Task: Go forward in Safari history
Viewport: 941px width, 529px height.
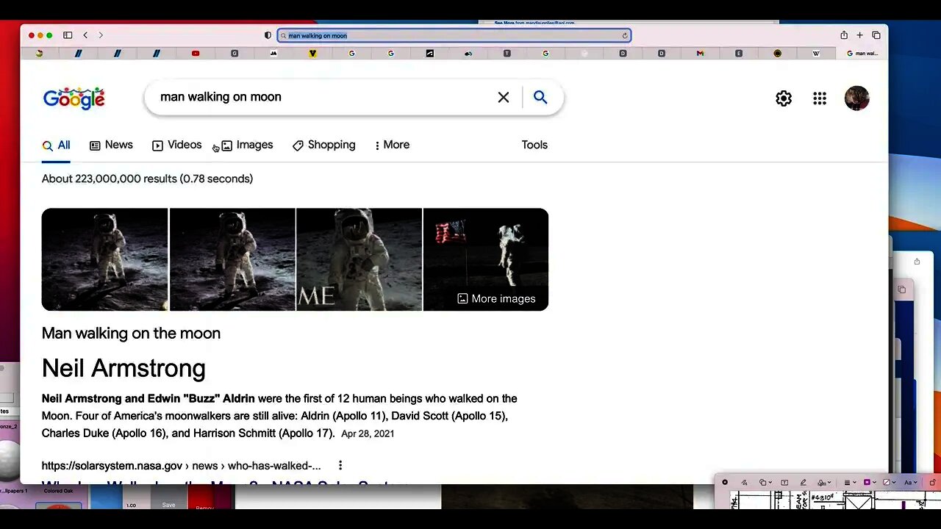Action: (101, 35)
